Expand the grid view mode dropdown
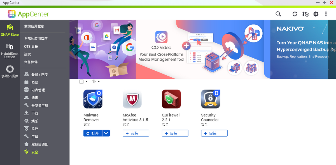Screen dimensions: 336x165 83,82
